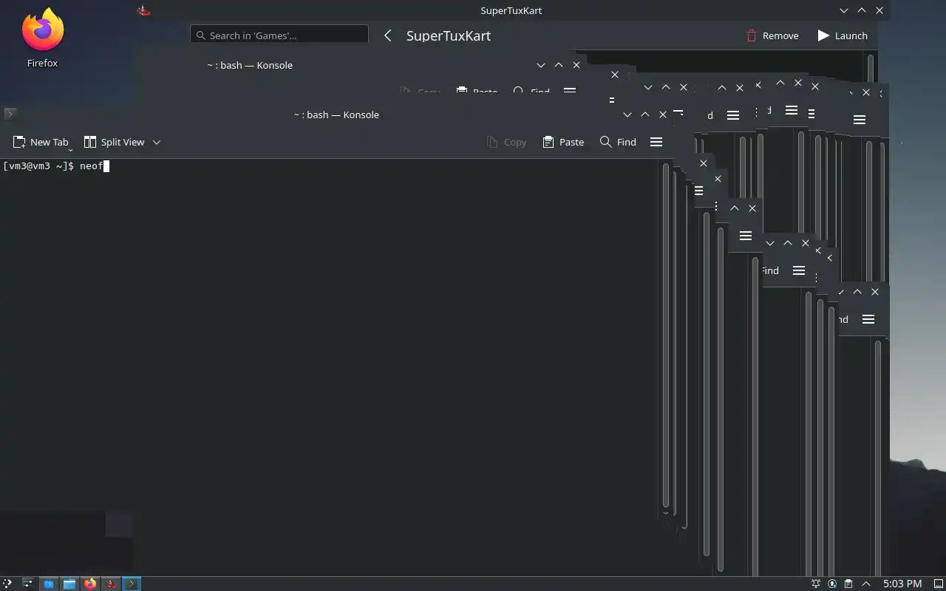Show hidden system tray icons
Image resolution: width=946 pixels, height=591 pixels.
pyautogui.click(x=868, y=584)
